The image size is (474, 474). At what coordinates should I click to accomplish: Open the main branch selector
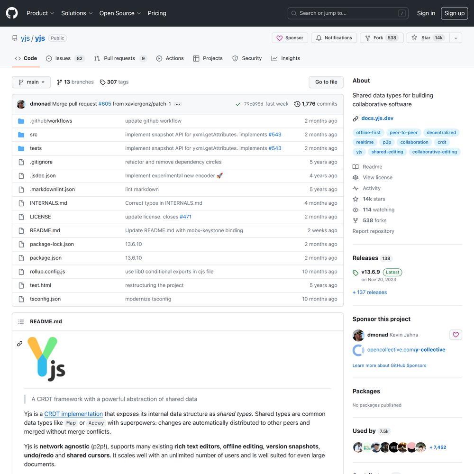[31, 82]
